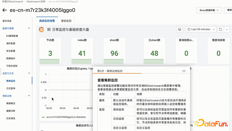This screenshot has height=131, width=232.
Task: Click the 集群状态 chart panel title
Action: tap(80, 69)
